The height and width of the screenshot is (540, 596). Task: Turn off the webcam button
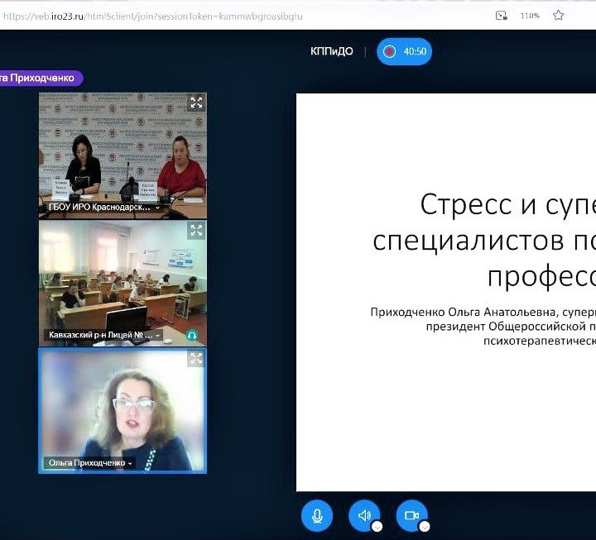(411, 515)
